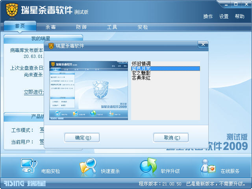
Task: Maximize the main Rising window
Action: 235,4
